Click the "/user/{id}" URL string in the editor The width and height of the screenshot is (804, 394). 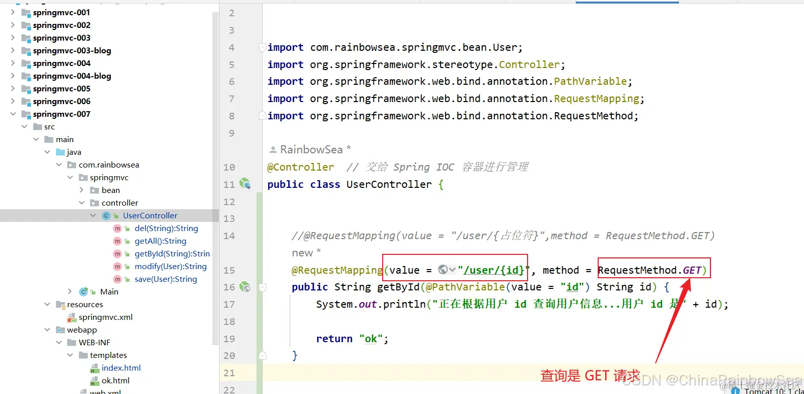coord(493,270)
